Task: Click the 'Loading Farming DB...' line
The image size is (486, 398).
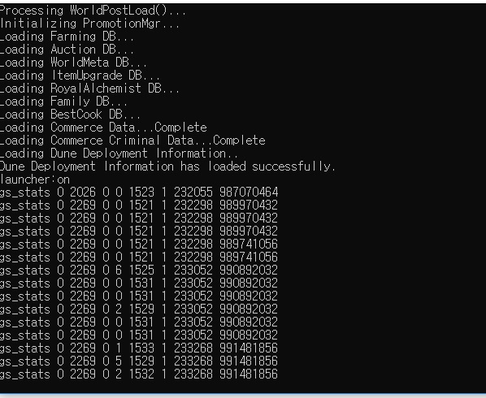Action: click(67, 37)
